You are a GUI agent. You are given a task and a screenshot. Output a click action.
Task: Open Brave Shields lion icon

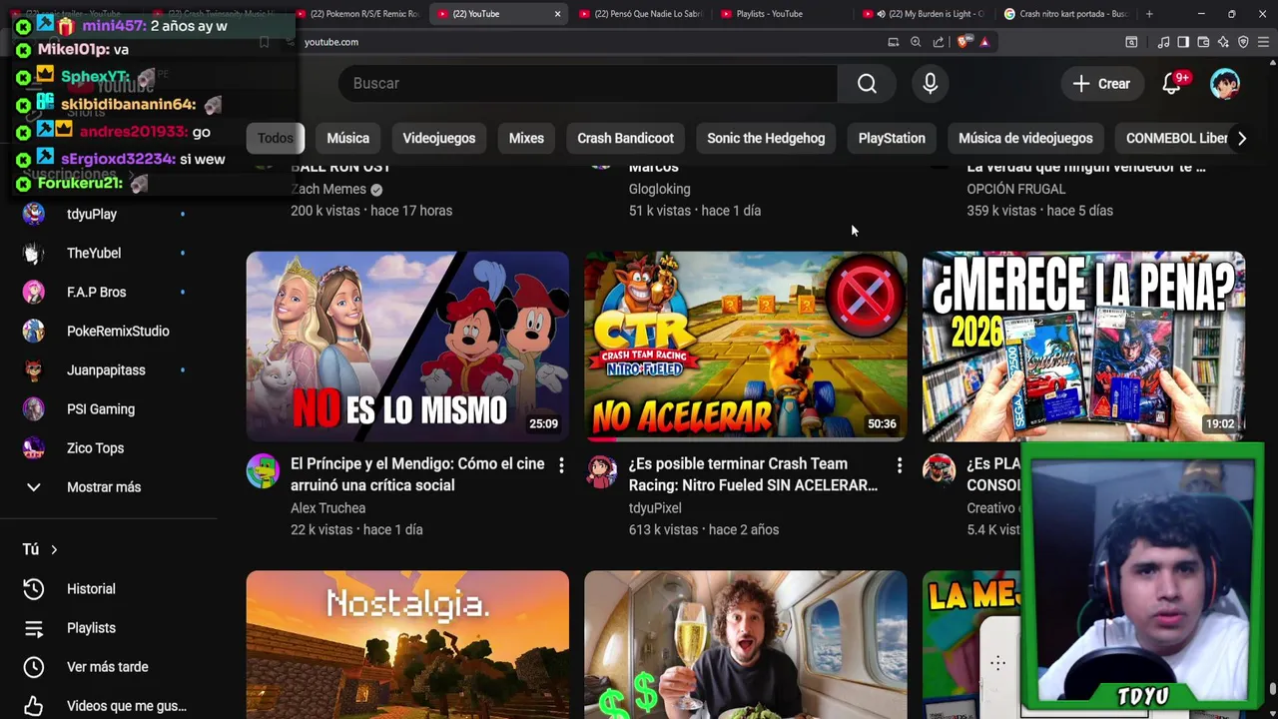pyautogui.click(x=962, y=42)
